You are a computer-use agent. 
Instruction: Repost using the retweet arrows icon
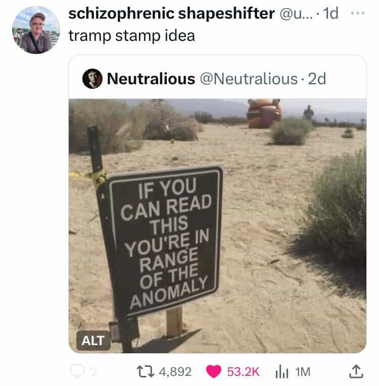click(x=146, y=371)
